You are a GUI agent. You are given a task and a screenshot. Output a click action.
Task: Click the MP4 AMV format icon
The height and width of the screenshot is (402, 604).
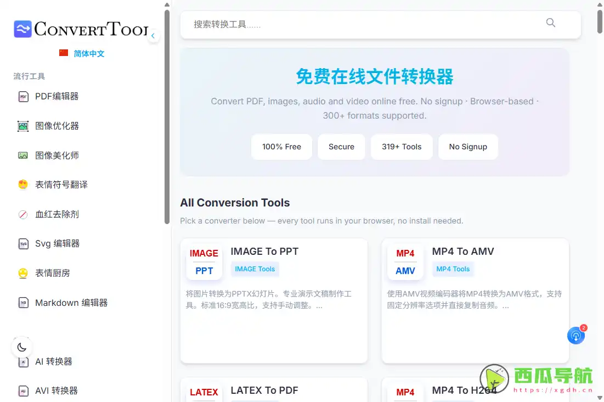click(405, 263)
